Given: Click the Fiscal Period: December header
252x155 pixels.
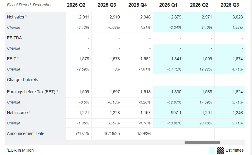Looking at the screenshot, I should point(29,5).
